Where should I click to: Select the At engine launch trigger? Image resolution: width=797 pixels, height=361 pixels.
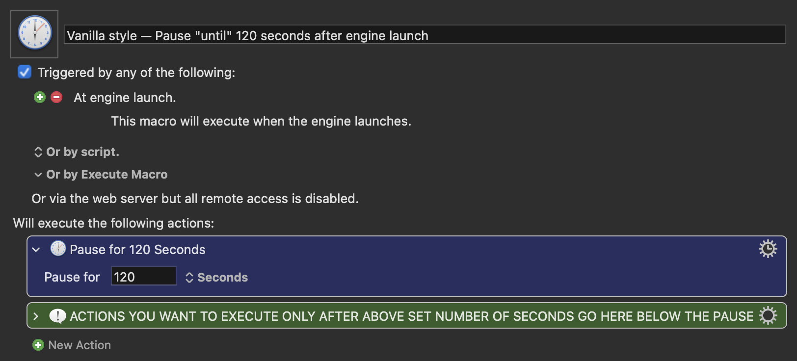[125, 98]
